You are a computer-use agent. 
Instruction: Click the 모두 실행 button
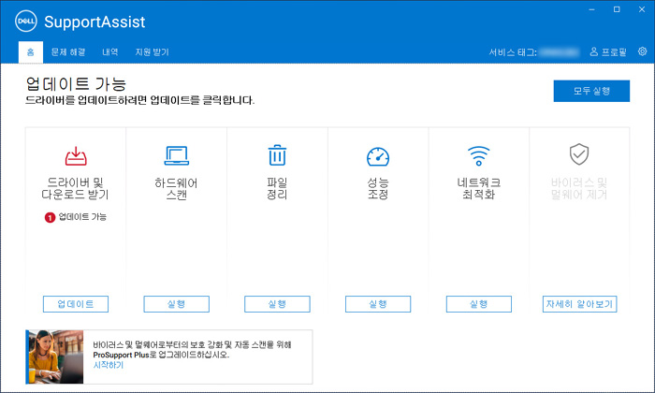tap(591, 91)
